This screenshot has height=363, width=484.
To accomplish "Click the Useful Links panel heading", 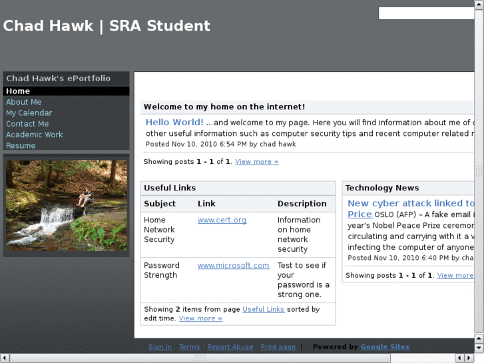I will (x=170, y=188).
